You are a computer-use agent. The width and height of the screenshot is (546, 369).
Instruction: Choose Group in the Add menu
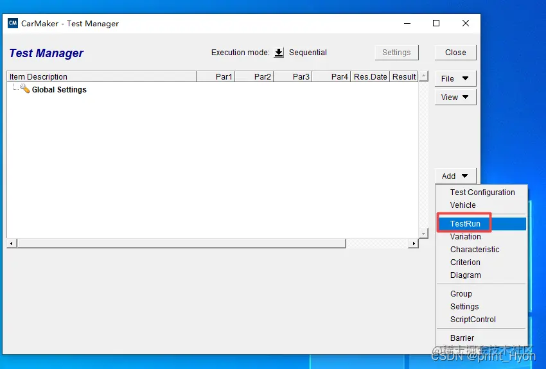pyautogui.click(x=481, y=293)
